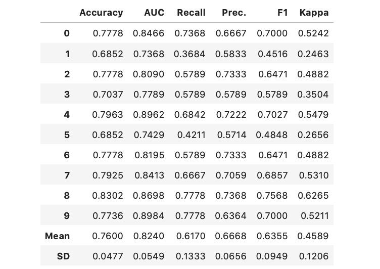Select the SD Kappa value 0.1206

click(x=313, y=256)
